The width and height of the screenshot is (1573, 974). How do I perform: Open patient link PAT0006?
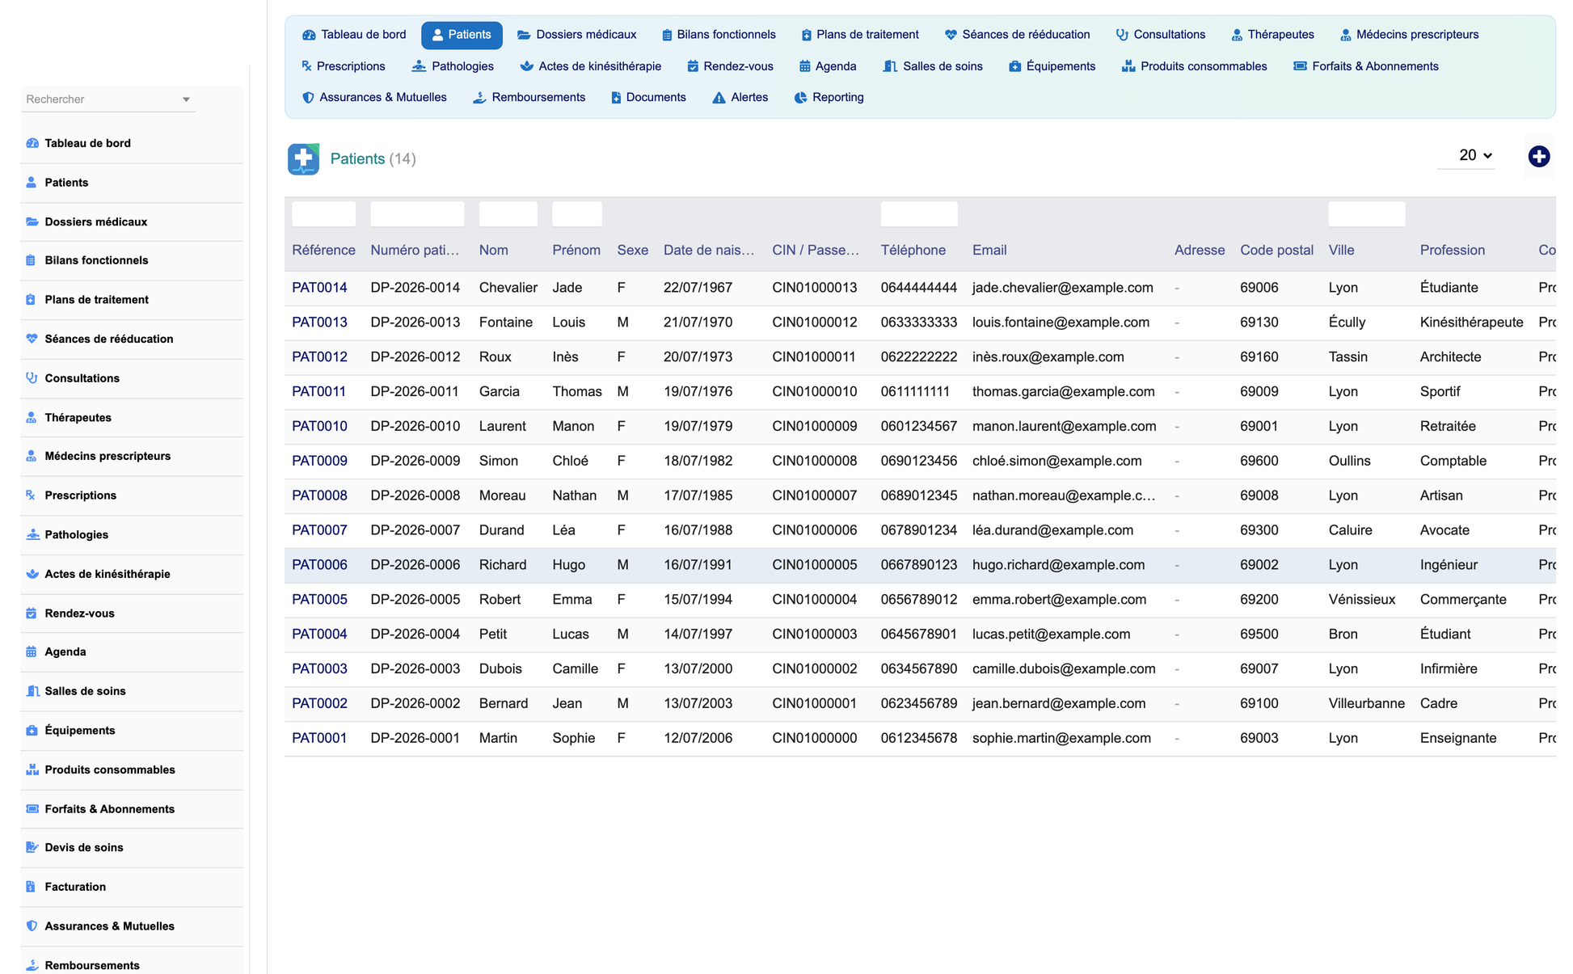[x=319, y=565]
